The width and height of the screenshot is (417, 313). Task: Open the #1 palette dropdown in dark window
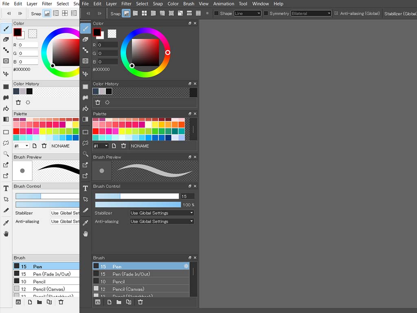(101, 146)
